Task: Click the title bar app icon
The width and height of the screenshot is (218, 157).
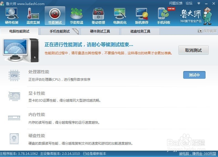Action: [2, 4]
